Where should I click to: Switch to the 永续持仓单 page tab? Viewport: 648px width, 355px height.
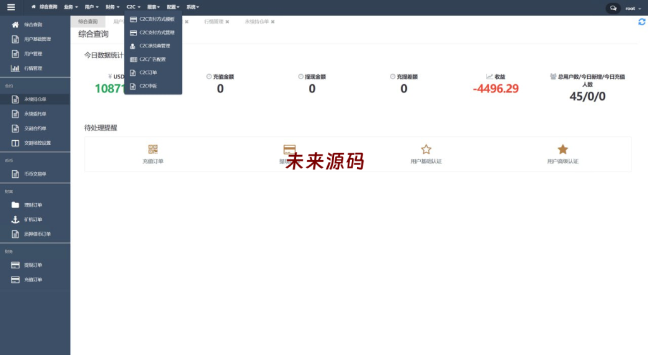257,22
